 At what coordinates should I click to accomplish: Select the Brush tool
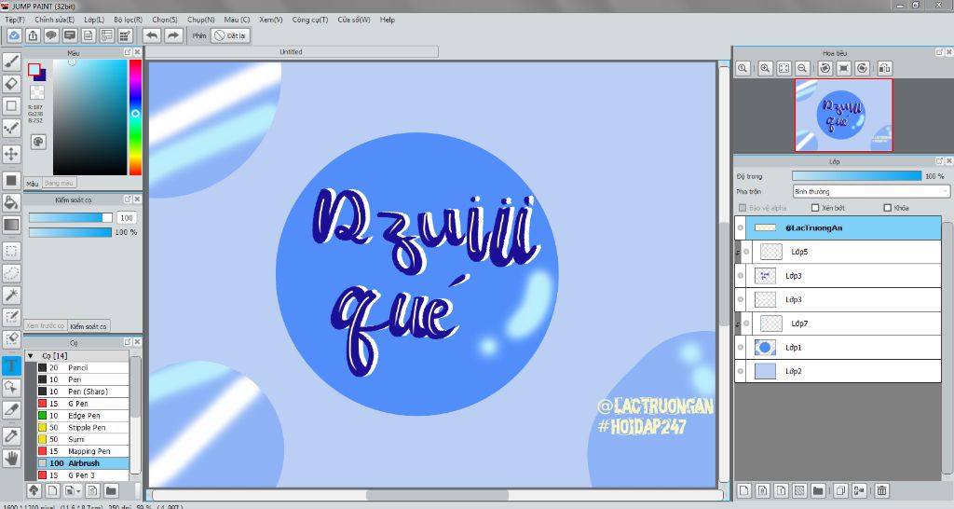point(11,61)
